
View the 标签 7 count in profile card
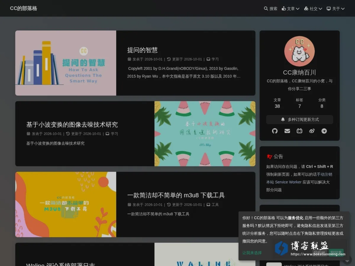[299, 103]
